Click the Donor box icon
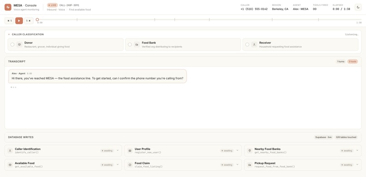366x177 pixels. (20, 44)
